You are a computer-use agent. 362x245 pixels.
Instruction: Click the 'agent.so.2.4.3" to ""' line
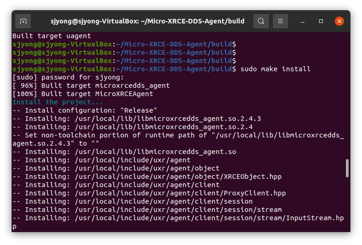point(56,143)
